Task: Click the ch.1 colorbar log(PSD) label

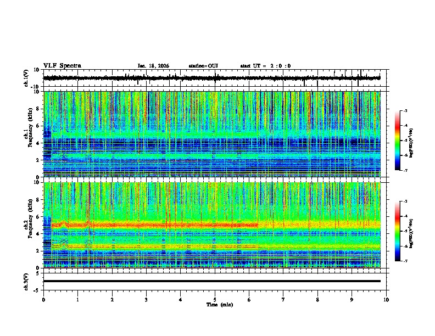Action: click(x=411, y=143)
